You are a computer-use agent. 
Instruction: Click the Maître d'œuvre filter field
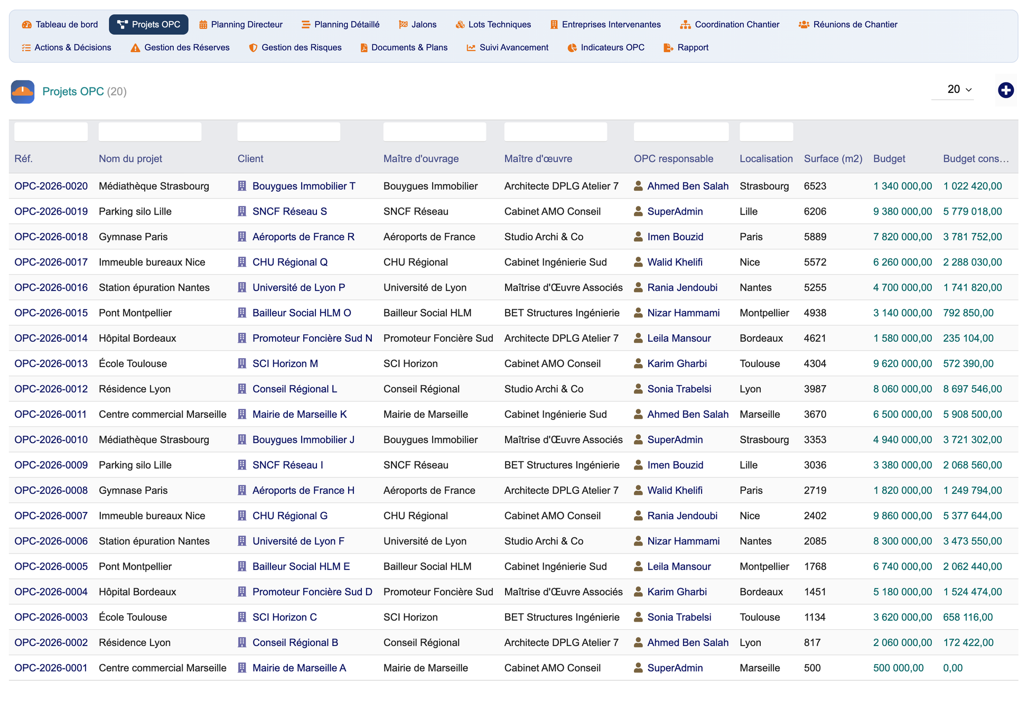tap(556, 132)
